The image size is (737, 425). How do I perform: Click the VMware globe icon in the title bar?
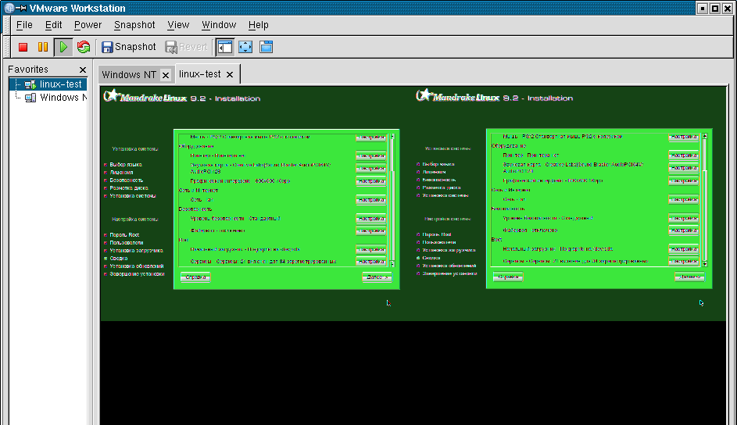tap(9, 8)
